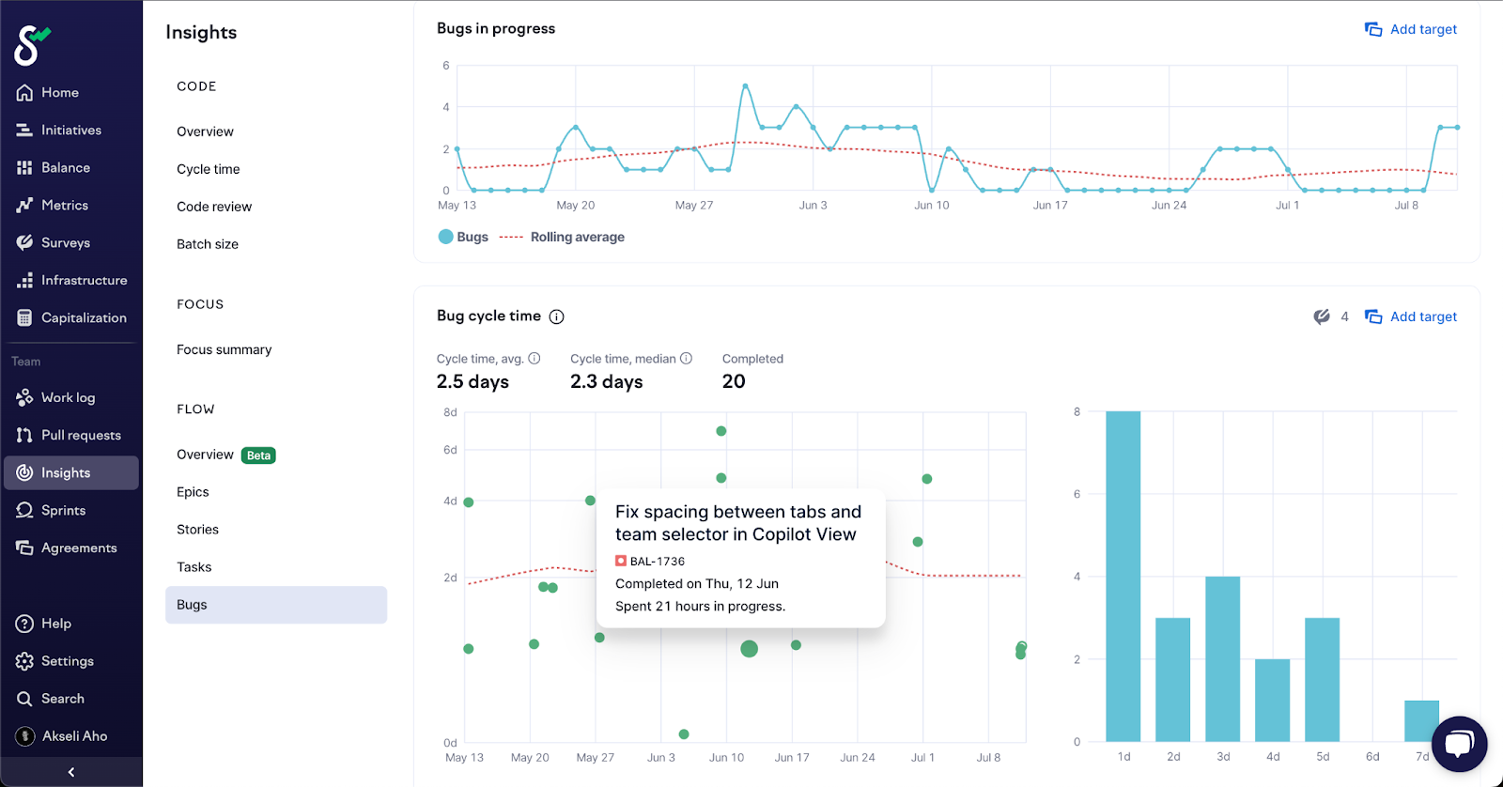Screen dimensions: 1503x787
Task: Click the Search magnifier icon in sidebar
Action: coord(24,699)
